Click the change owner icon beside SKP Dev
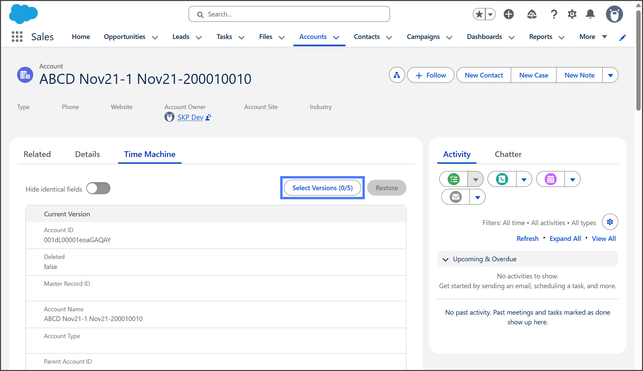This screenshot has width=643, height=371. (x=208, y=117)
